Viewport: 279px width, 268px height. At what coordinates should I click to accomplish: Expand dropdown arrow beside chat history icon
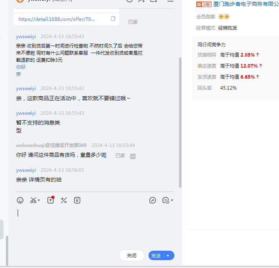172,200
